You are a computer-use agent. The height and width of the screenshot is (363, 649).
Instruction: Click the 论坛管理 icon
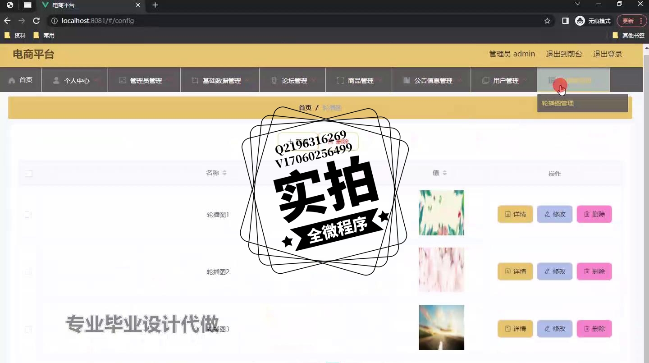(x=274, y=81)
